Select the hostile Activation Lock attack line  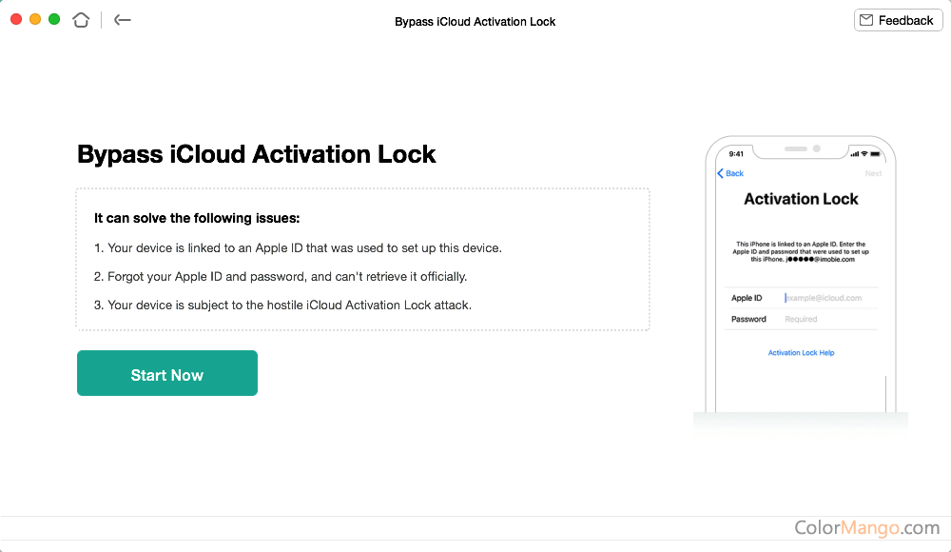click(x=282, y=306)
